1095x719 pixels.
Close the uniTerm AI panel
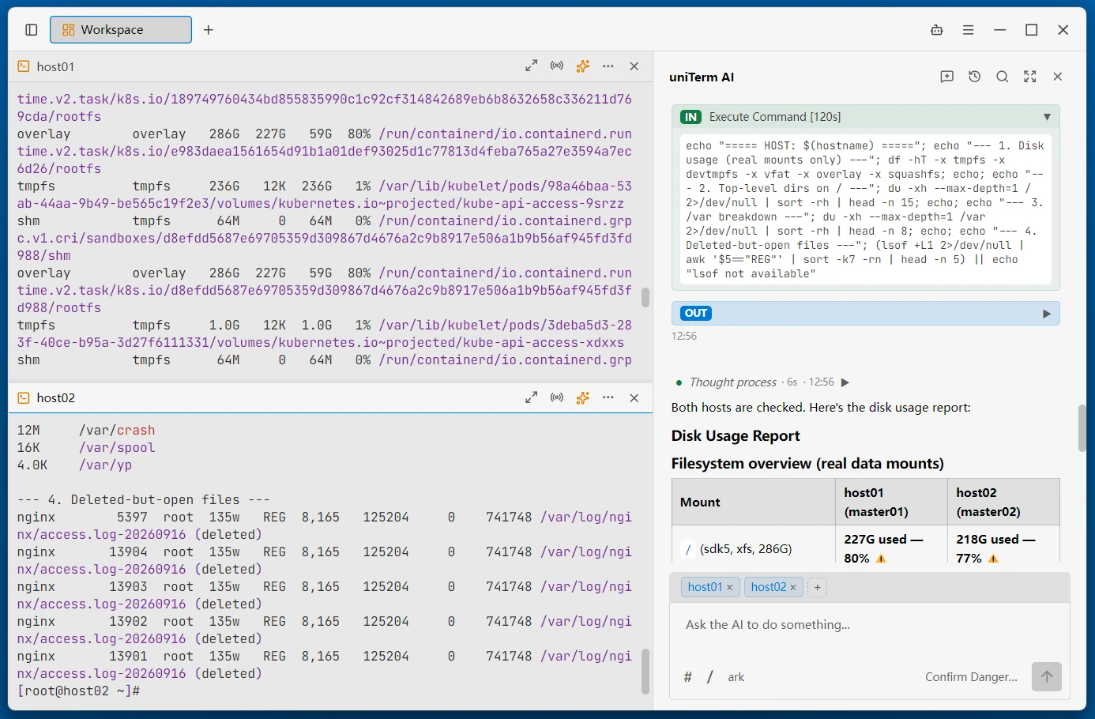tap(1058, 77)
